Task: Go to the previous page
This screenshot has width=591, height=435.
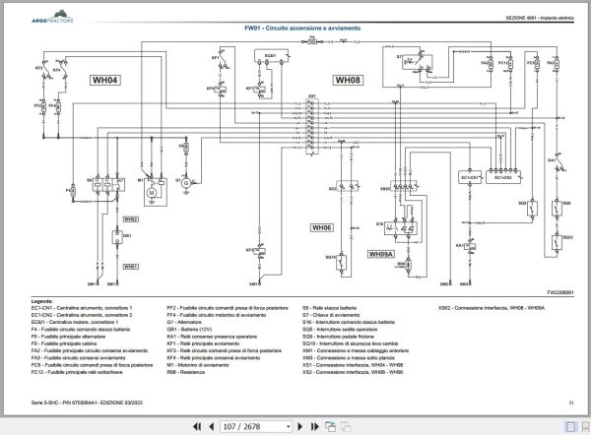Action: tap(211, 427)
